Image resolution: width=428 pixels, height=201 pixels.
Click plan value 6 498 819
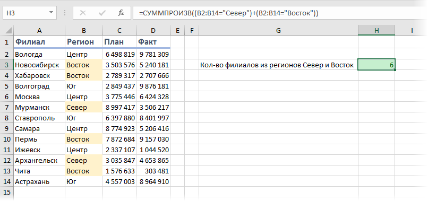coord(119,54)
